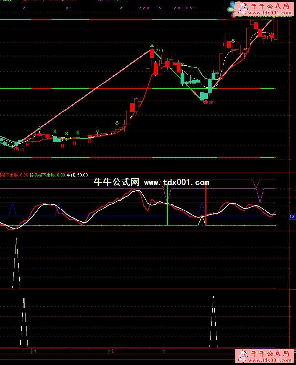
Task: Click the green arrow above 270 peak
Action: [152, 46]
